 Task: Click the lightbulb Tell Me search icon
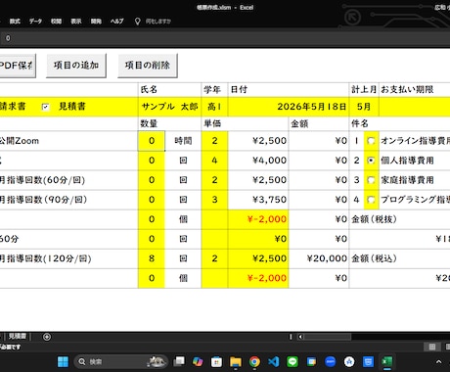pos(138,22)
